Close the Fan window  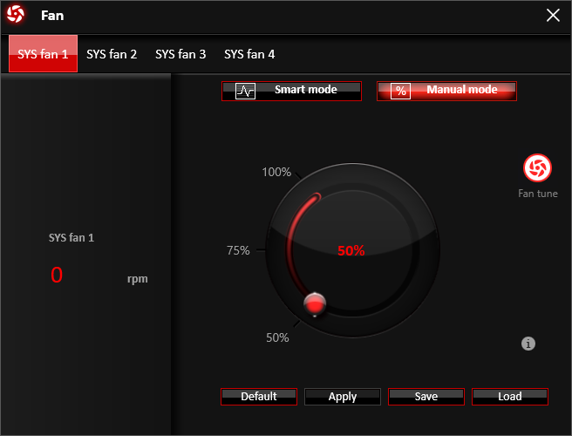pyautogui.click(x=553, y=16)
